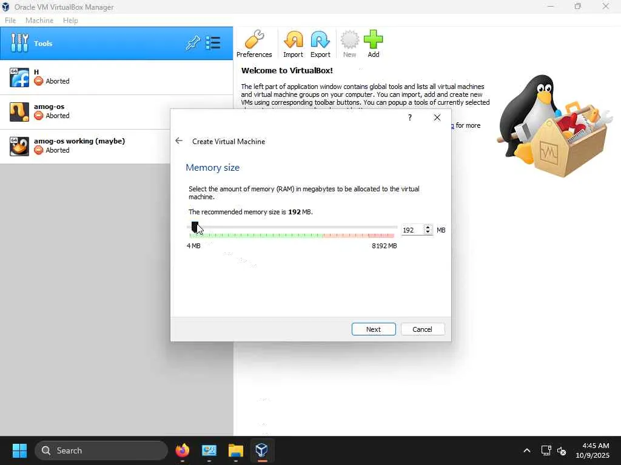The height and width of the screenshot is (465, 621).
Task: Click the muted volume tray icon
Action: [562, 450]
